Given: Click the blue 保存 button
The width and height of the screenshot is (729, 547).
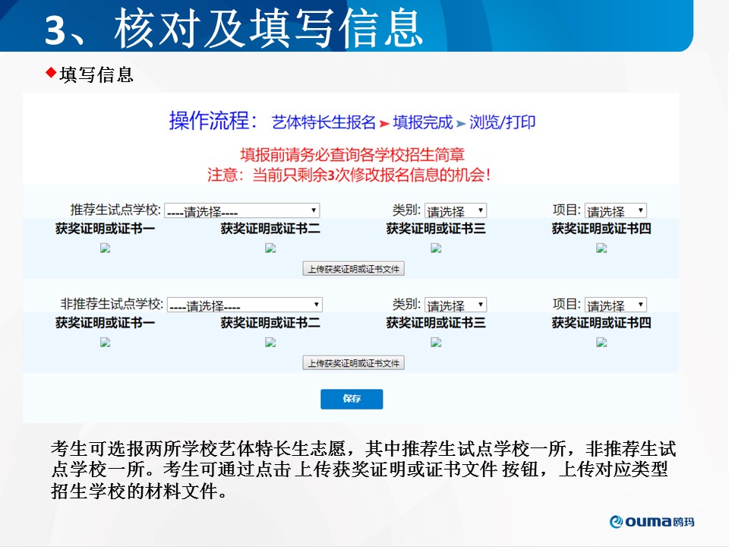Looking at the screenshot, I should [352, 399].
